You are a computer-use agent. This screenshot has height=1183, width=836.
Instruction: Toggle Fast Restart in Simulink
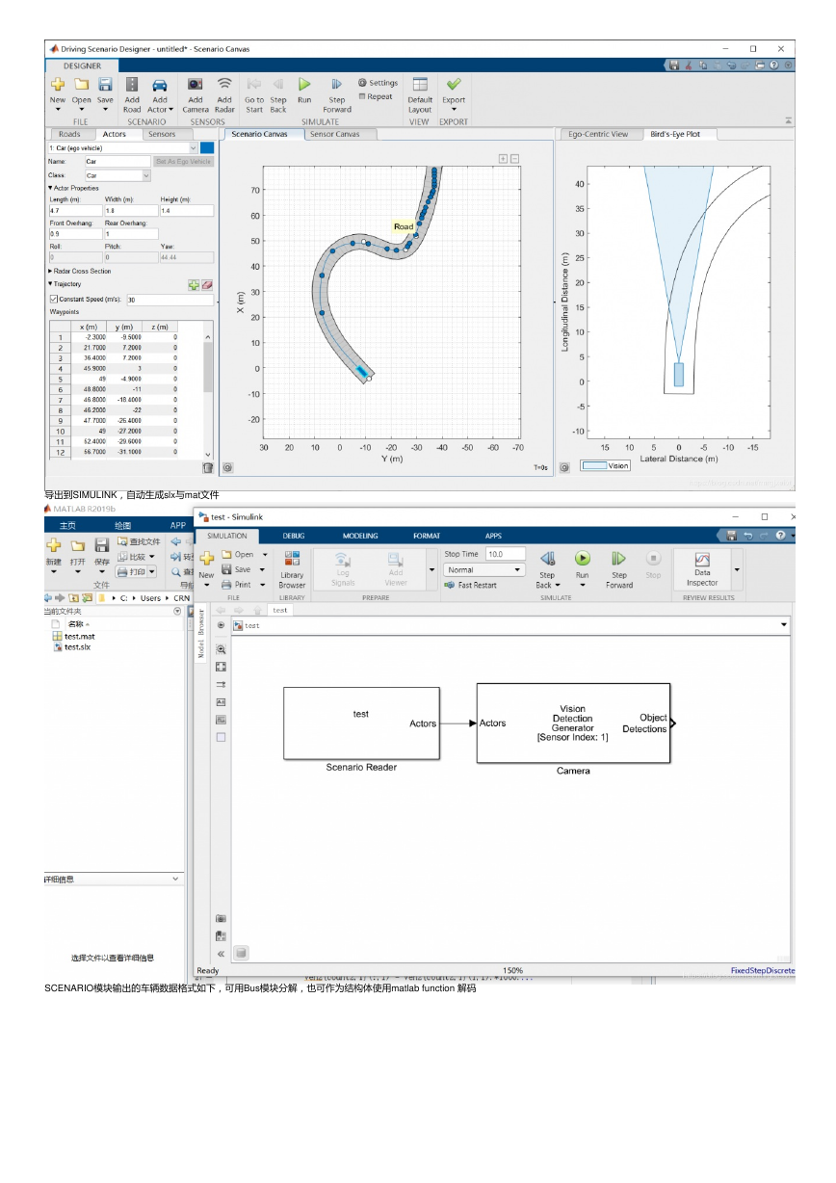click(x=472, y=585)
